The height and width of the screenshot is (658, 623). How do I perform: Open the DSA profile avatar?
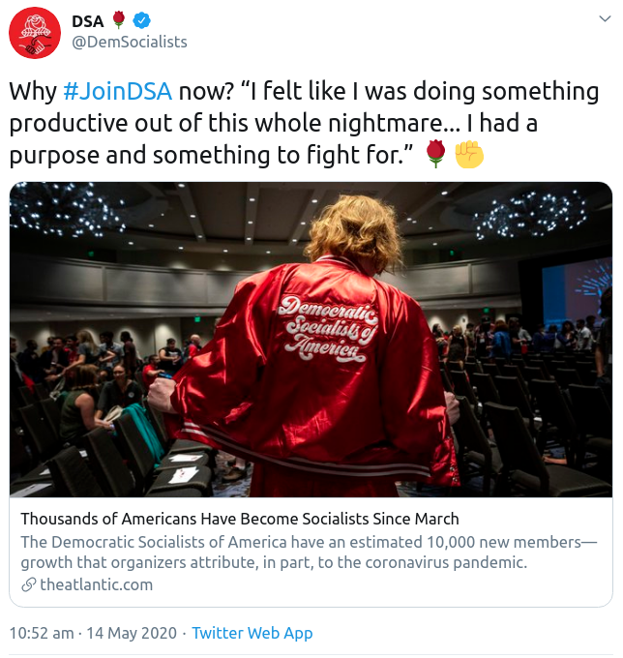click(x=35, y=33)
